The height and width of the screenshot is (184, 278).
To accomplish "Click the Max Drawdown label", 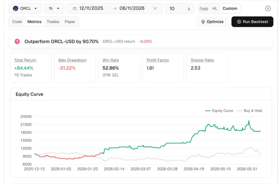I will [x=72, y=60].
